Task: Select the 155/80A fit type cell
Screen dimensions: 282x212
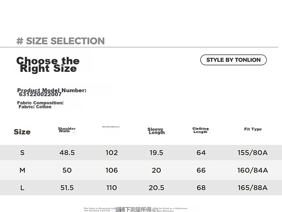Action: click(x=252, y=153)
